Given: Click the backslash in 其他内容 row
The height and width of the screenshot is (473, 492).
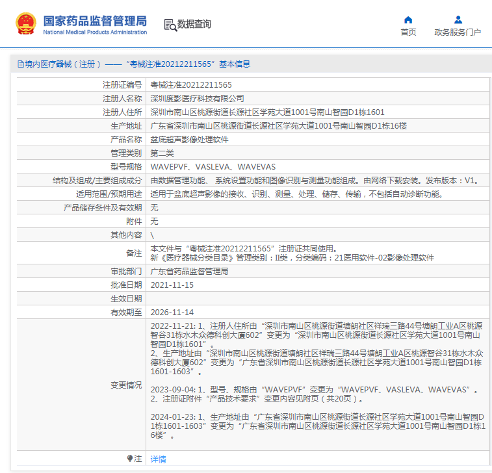Looking at the screenshot, I should click(152, 235).
